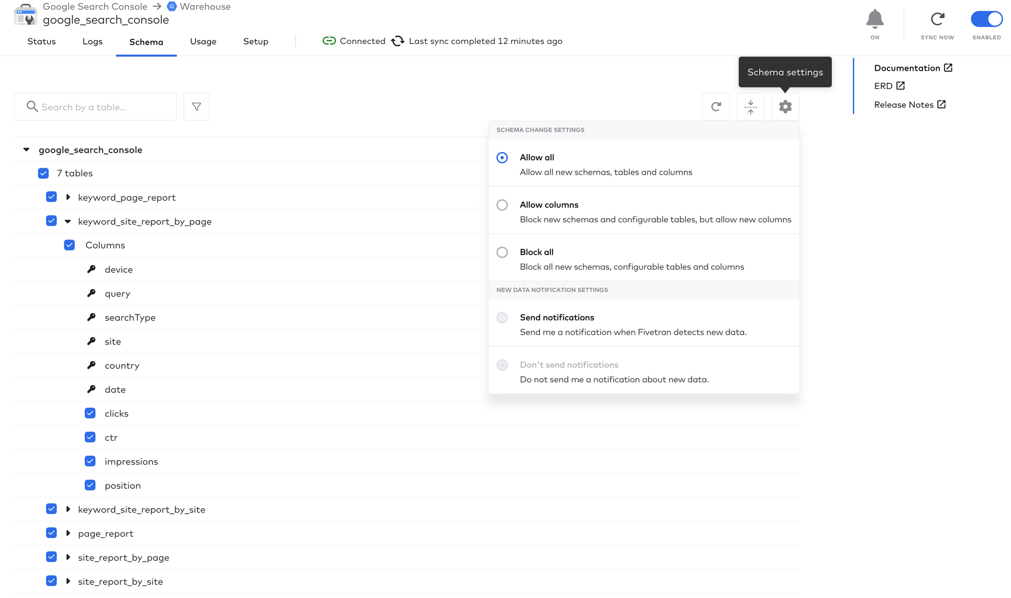This screenshot has width=1011, height=598.
Task: Click the google_search_console connector title
Action: coord(106,20)
